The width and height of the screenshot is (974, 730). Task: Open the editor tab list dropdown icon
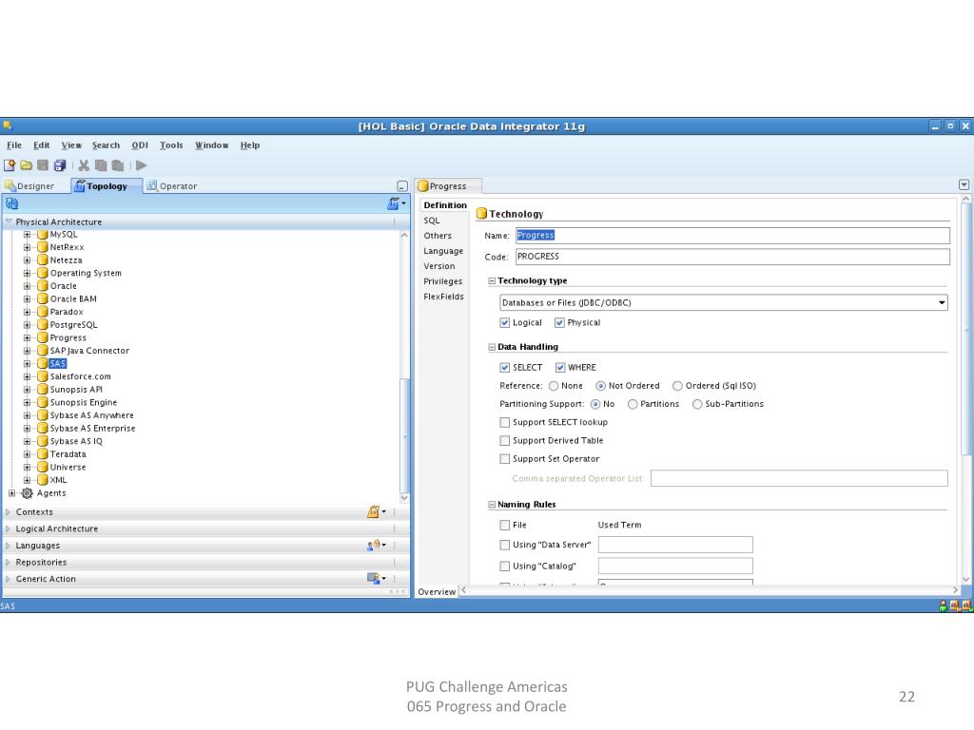click(x=964, y=185)
